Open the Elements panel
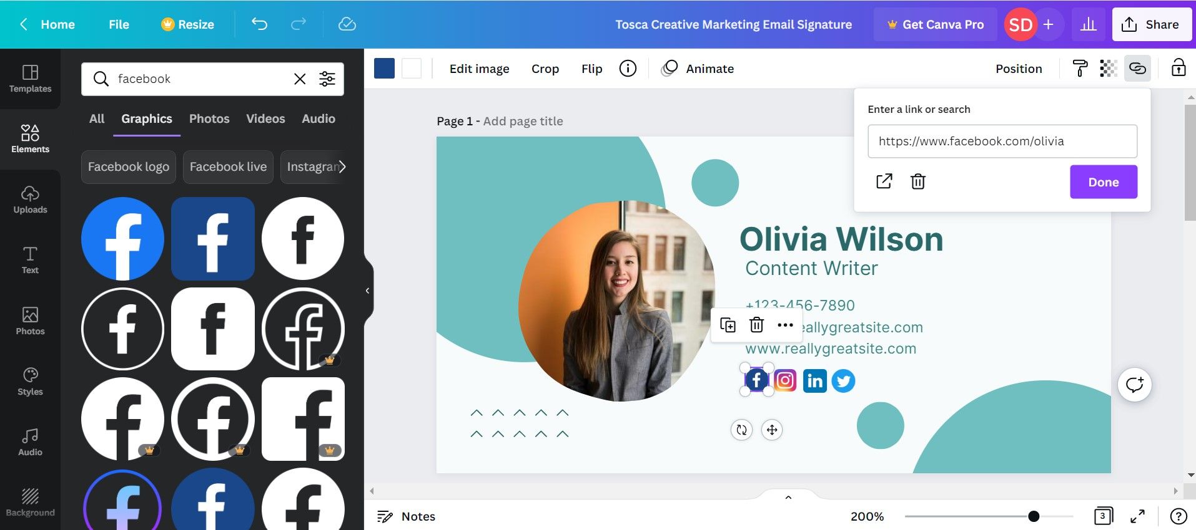 pos(30,139)
